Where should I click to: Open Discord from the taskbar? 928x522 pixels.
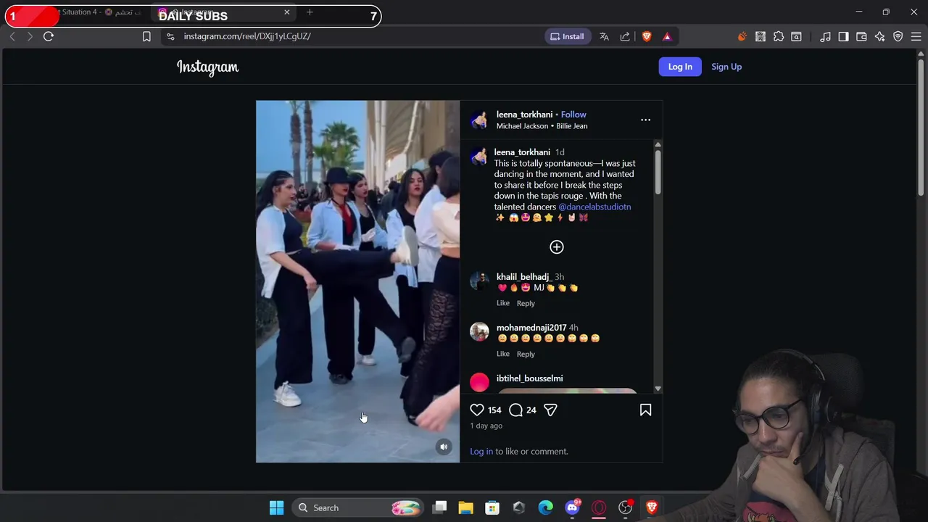[x=572, y=507]
